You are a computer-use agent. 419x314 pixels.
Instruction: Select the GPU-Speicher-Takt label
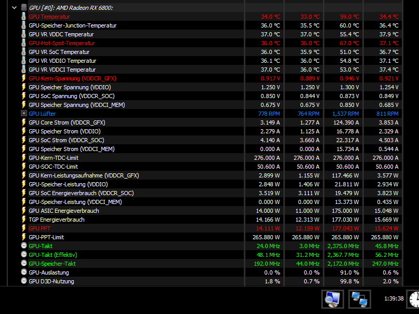coord(53,264)
